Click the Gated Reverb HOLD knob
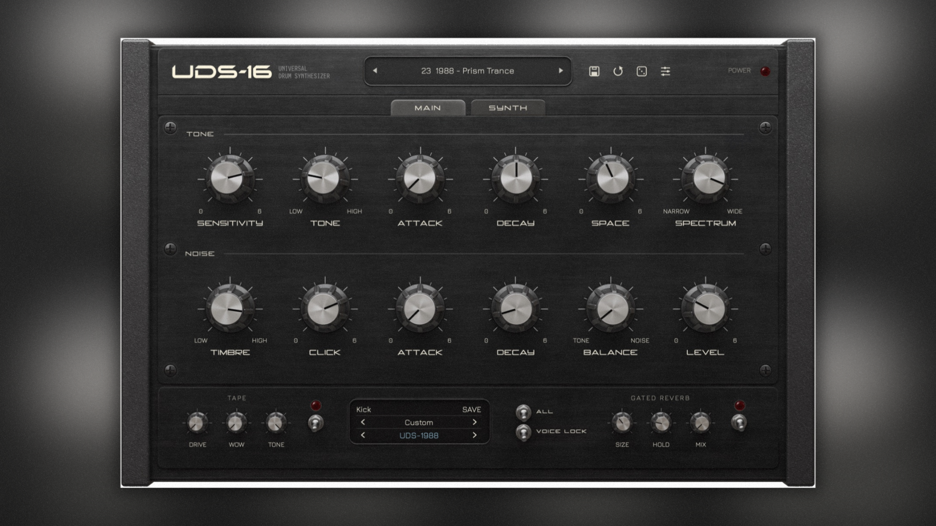Image resolution: width=936 pixels, height=526 pixels. [x=661, y=422]
